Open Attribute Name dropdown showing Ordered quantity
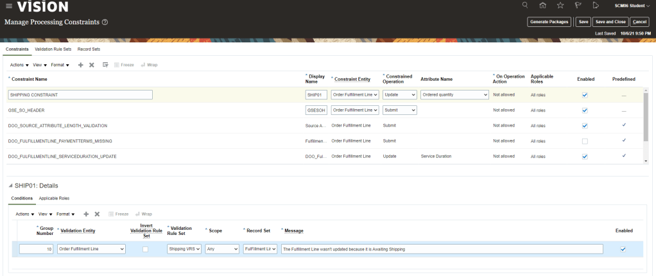This screenshot has height=276, width=656. (x=454, y=94)
